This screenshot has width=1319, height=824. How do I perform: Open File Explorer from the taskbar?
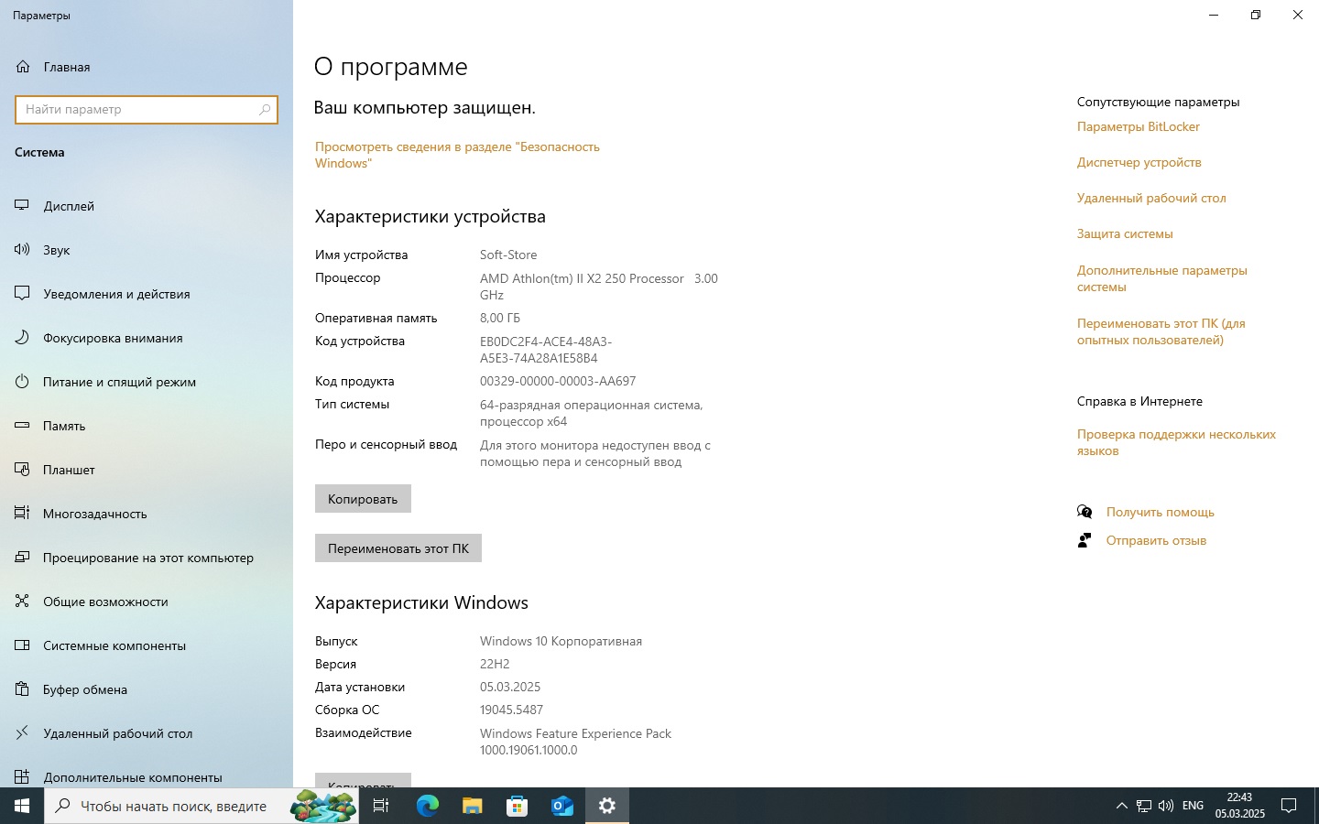point(472,806)
